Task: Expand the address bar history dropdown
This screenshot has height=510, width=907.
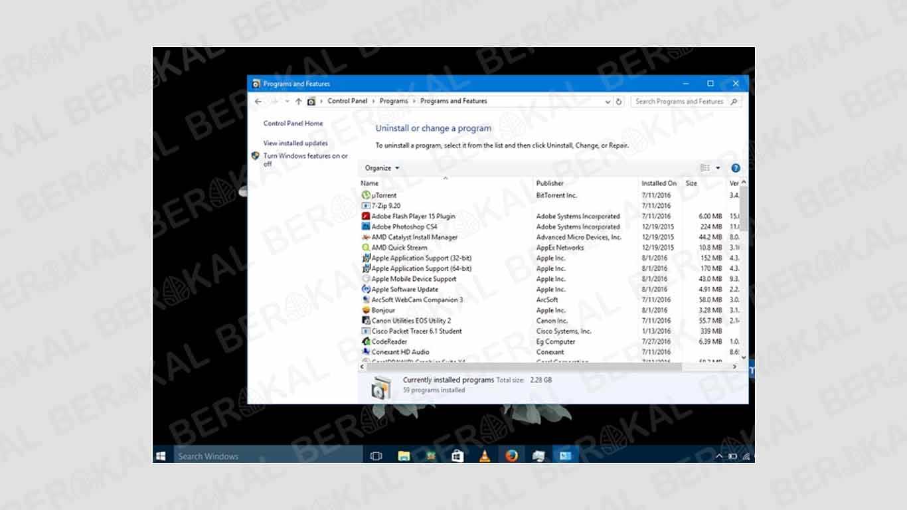Action: click(608, 102)
